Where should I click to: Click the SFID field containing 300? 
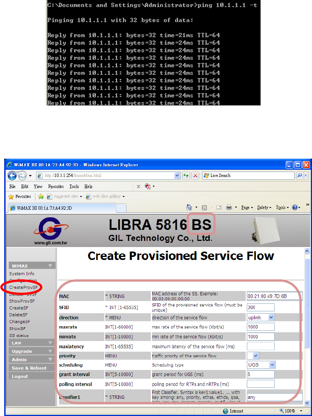[x=261, y=307]
